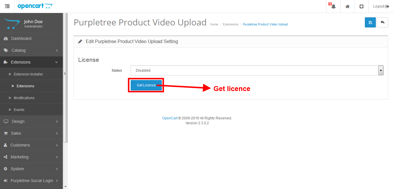This screenshot has width=394, height=189.
Task: Open the Extensions breadcrumb link
Action: (x=230, y=25)
